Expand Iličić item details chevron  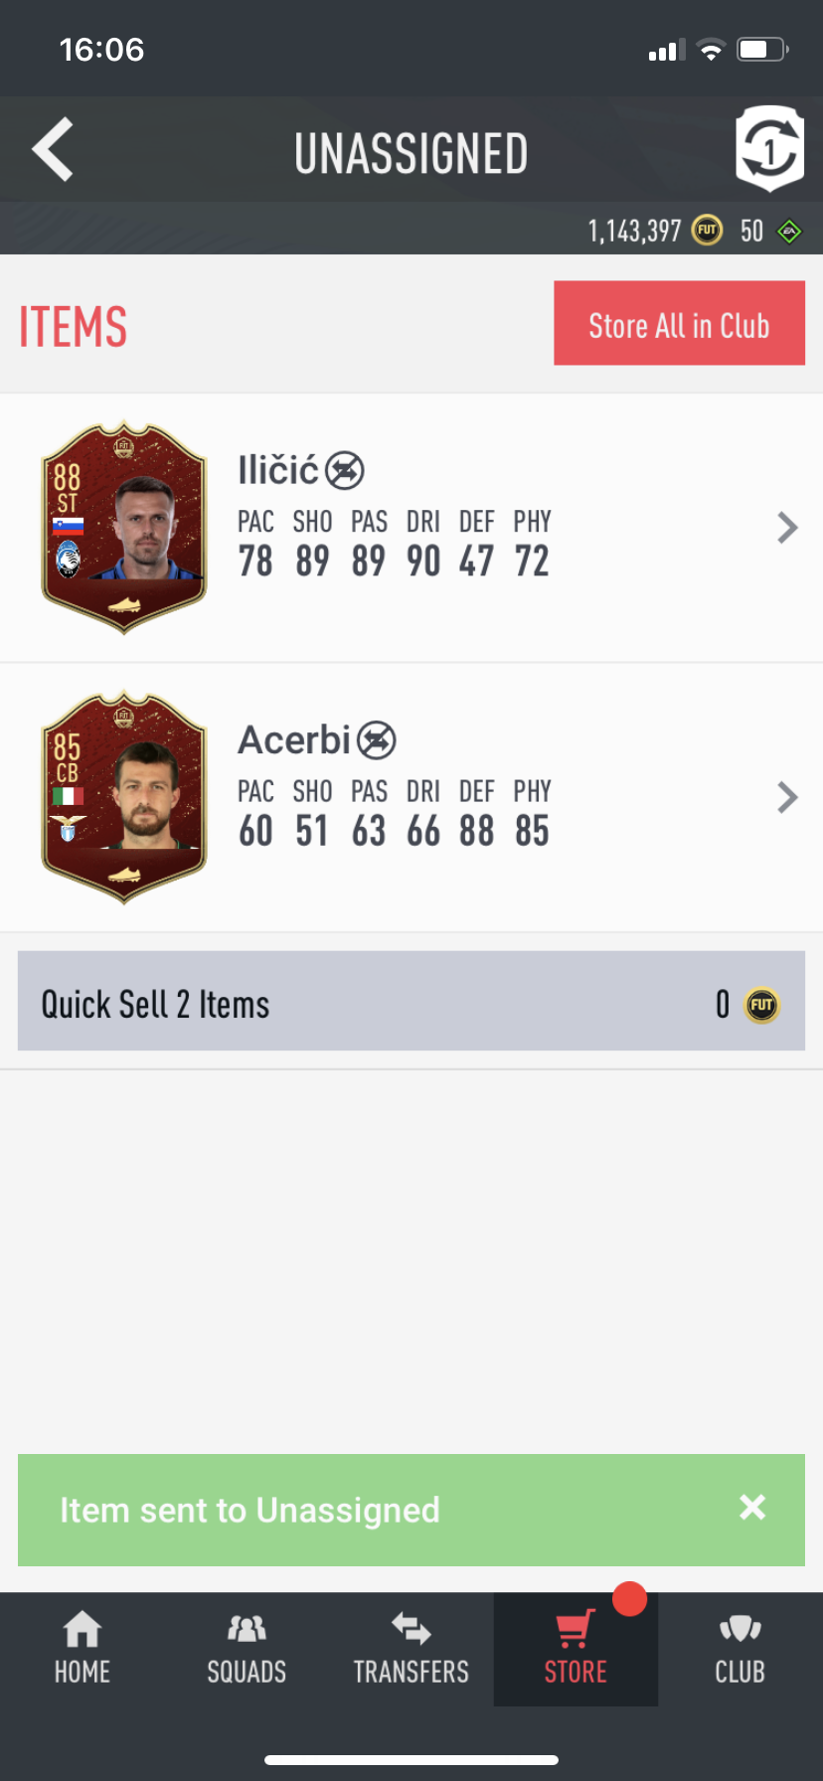tap(787, 528)
